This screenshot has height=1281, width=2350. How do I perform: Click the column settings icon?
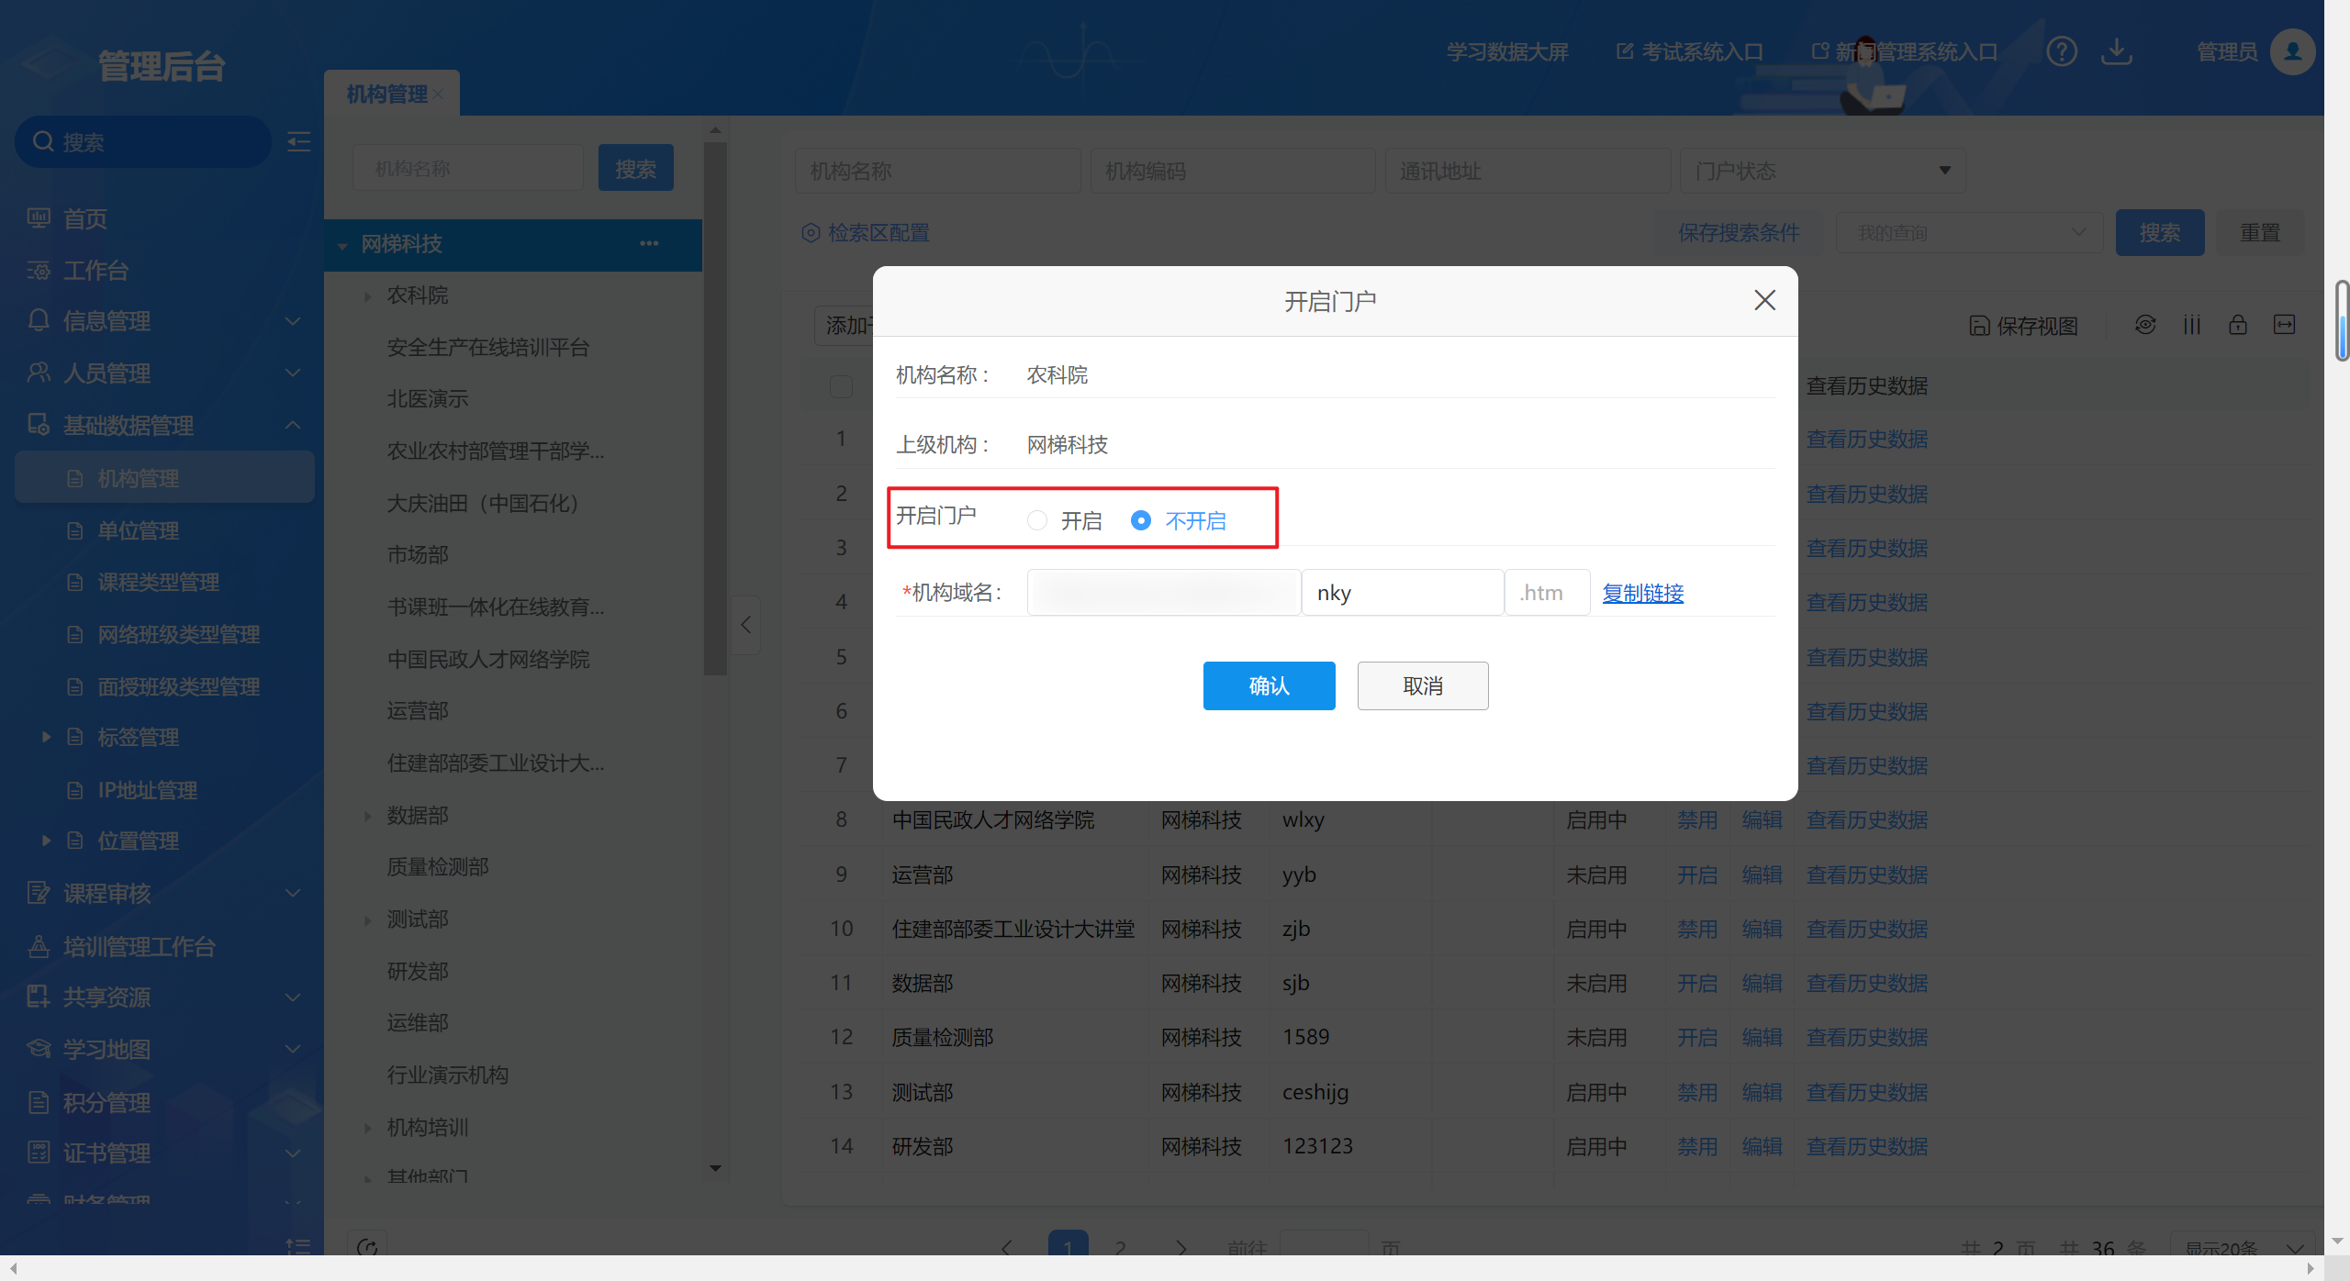coord(2192,324)
